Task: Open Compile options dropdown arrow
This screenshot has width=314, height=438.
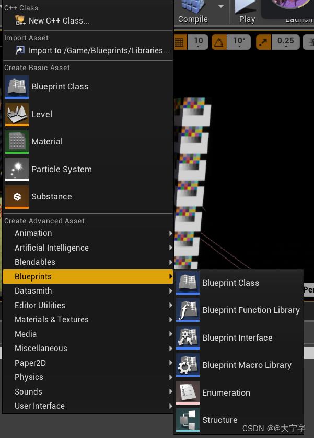Action: click(221, 6)
